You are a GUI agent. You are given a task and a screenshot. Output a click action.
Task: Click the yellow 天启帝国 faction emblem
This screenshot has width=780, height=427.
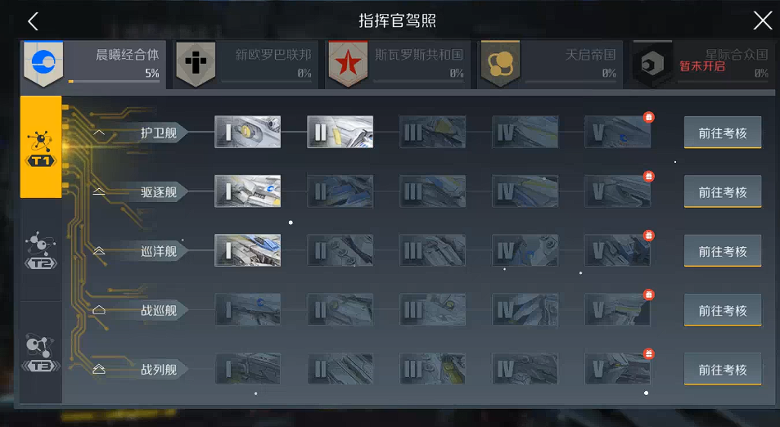coord(500,64)
